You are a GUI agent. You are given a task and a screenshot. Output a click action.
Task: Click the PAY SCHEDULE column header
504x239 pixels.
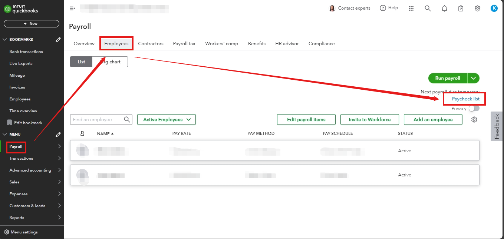click(x=338, y=133)
